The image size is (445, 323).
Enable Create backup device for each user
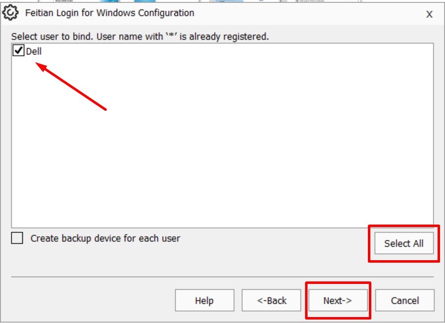pyautogui.click(x=17, y=238)
